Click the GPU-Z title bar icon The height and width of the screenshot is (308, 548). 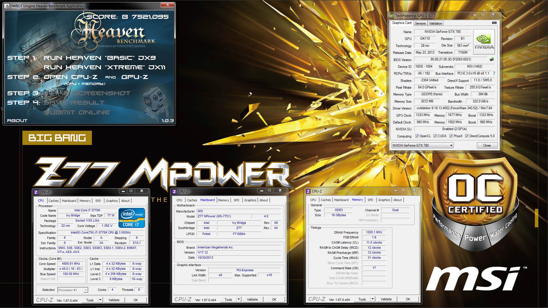[x=392, y=15]
